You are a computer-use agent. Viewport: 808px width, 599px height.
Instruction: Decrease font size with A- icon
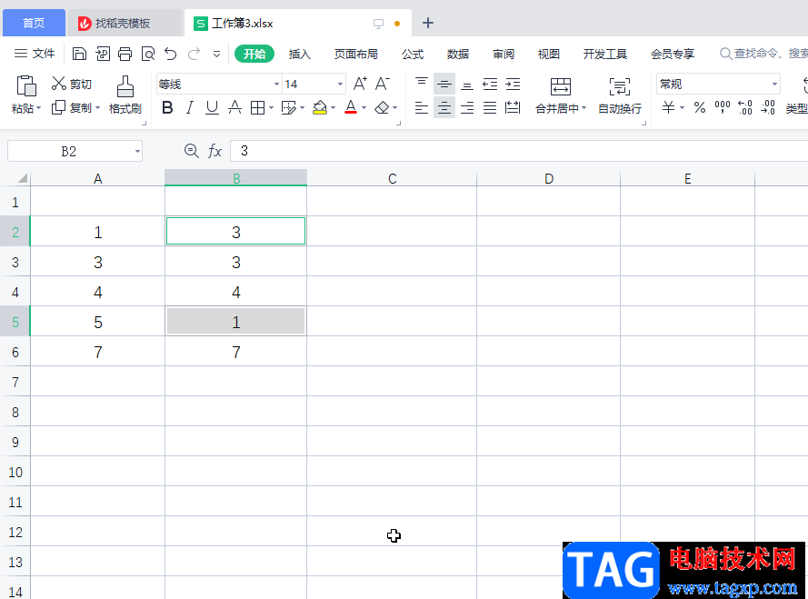[x=383, y=84]
